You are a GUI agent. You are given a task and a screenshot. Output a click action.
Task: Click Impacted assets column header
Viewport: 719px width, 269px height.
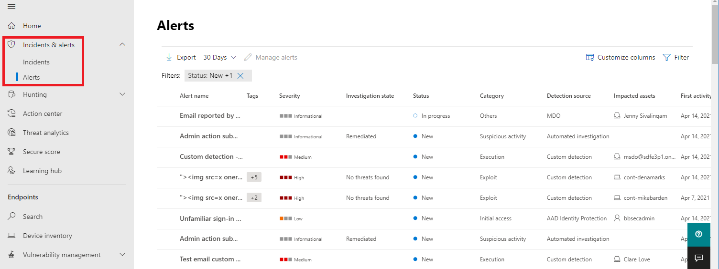tap(634, 96)
